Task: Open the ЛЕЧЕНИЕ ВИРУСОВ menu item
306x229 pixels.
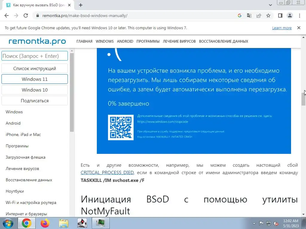Action: pyautogui.click(x=179, y=41)
